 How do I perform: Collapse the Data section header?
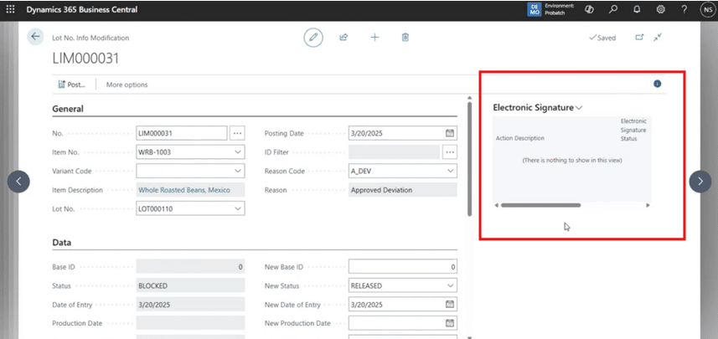click(61, 243)
